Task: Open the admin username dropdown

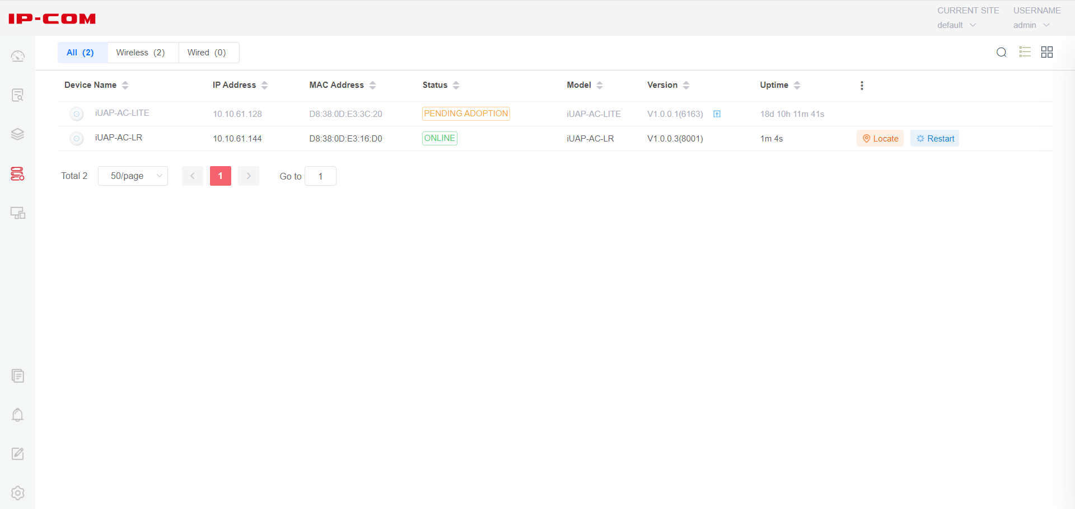Action: [x=1031, y=25]
